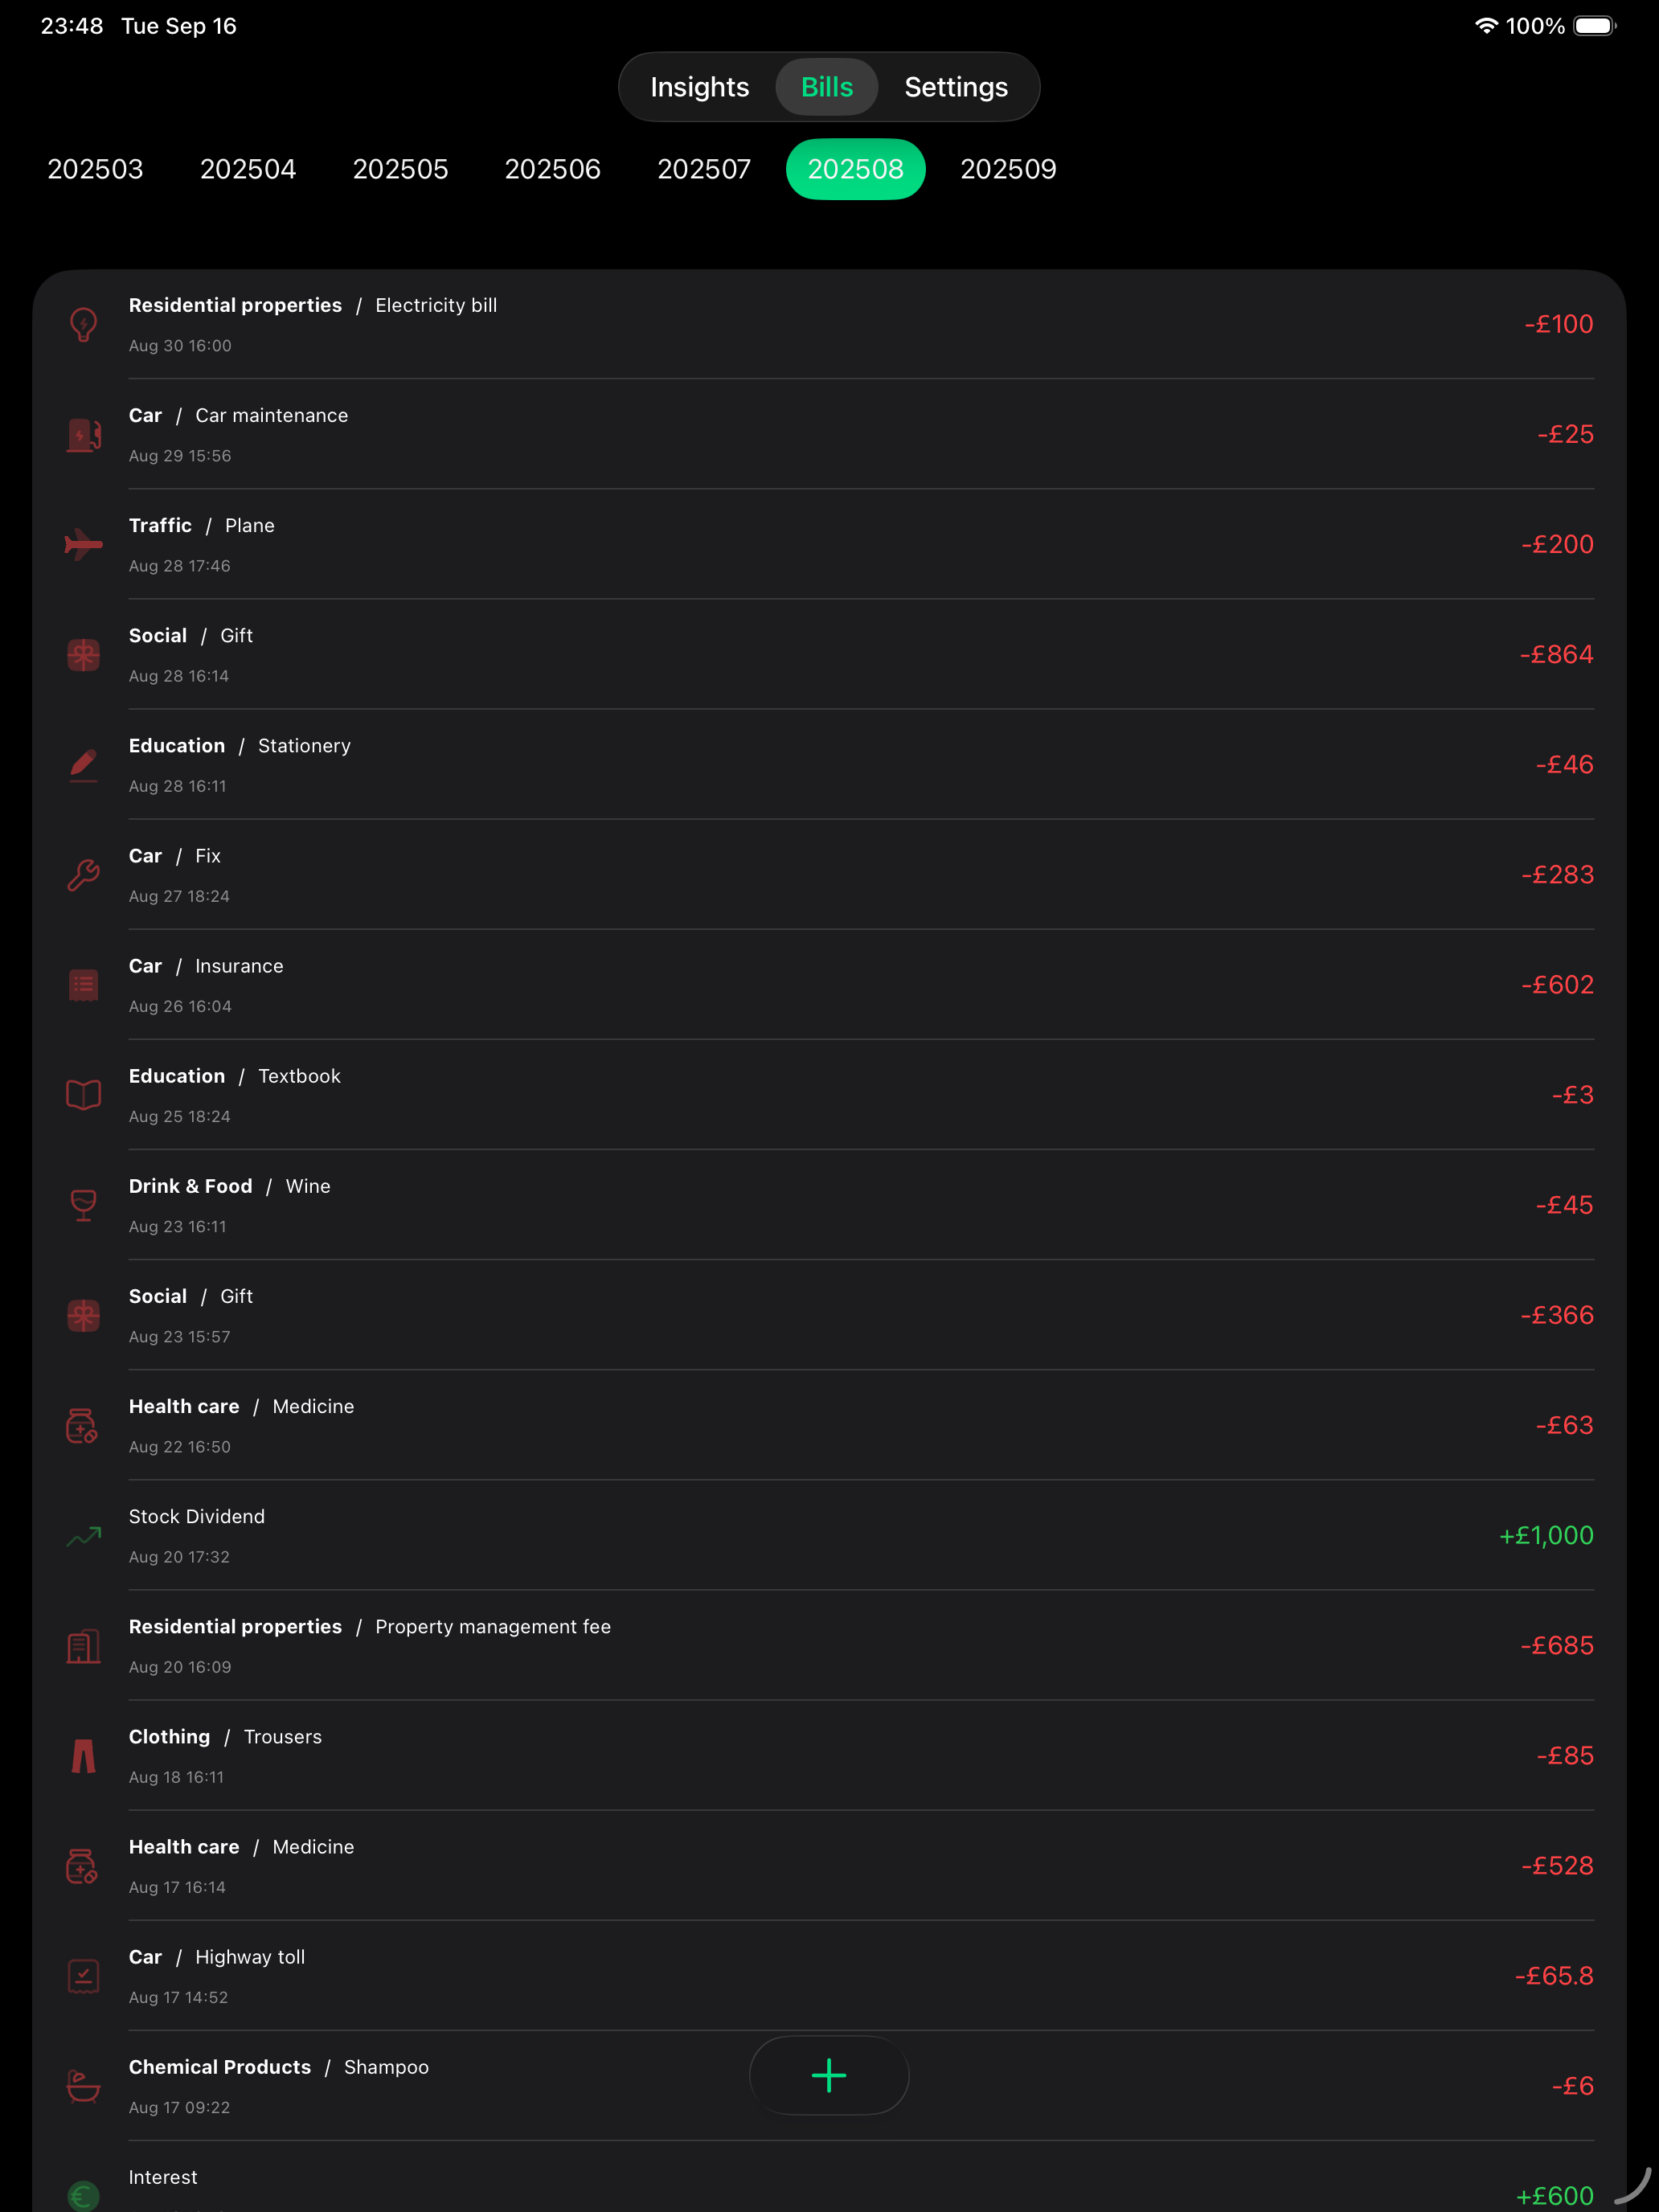
Task: Tap the airplane icon for Plane
Action: (84, 544)
